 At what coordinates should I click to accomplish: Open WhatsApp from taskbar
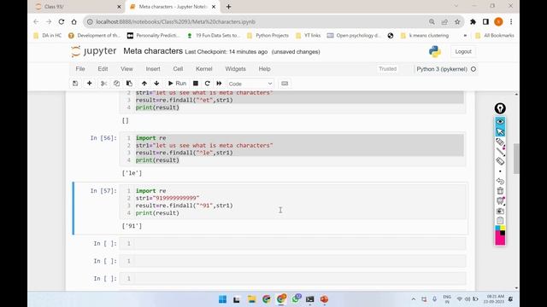296,299
